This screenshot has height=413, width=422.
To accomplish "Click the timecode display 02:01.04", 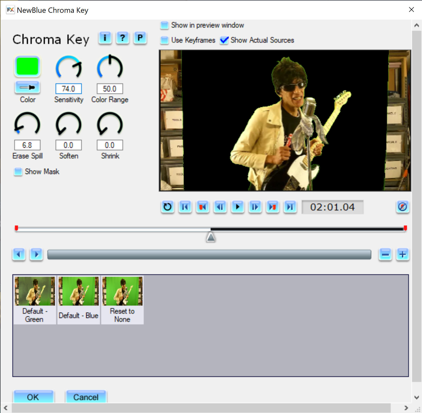I will [x=332, y=207].
